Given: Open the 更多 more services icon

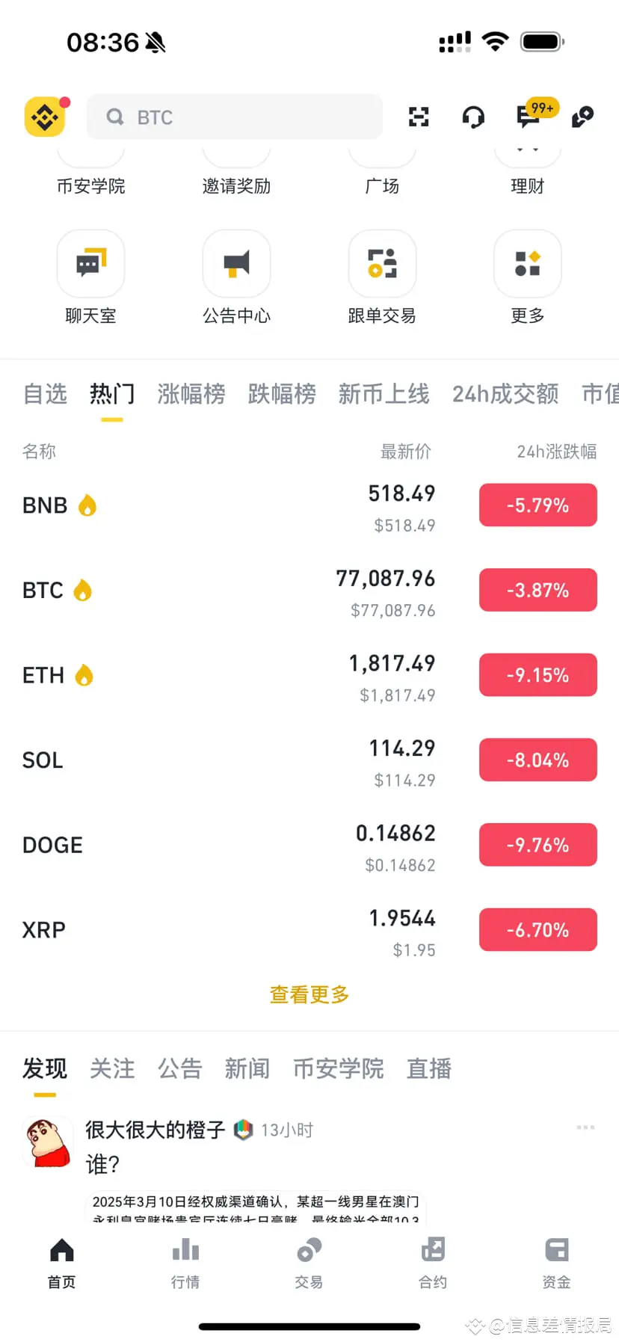Looking at the screenshot, I should [x=527, y=263].
